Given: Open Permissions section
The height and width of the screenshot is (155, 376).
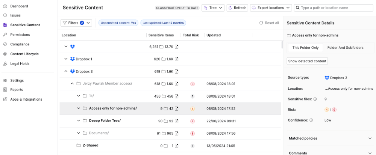Looking at the screenshot, I should [20, 35].
